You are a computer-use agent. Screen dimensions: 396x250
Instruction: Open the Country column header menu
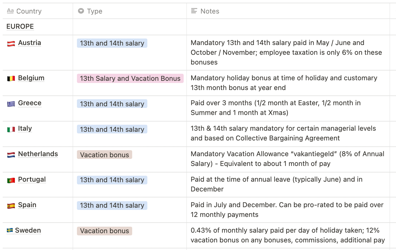[29, 11]
